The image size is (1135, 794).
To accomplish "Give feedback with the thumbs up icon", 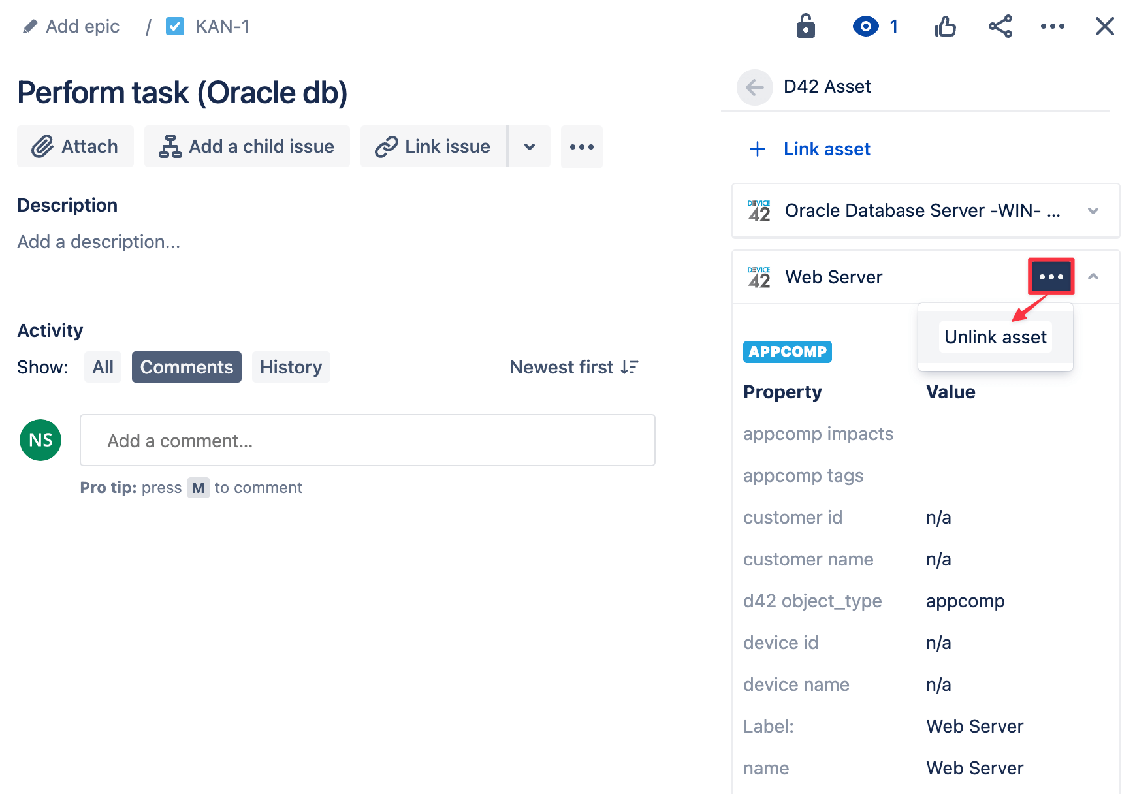I will [945, 26].
